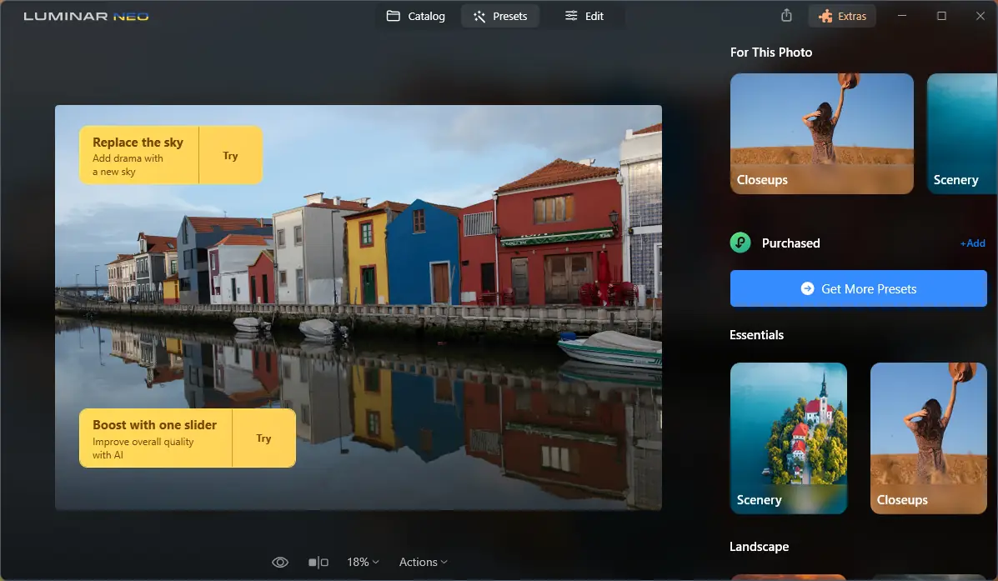Click the Purchased label

tap(790, 243)
